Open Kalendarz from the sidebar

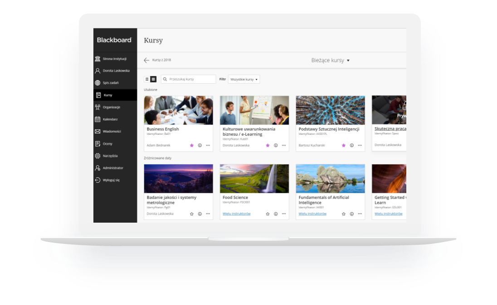click(x=110, y=119)
